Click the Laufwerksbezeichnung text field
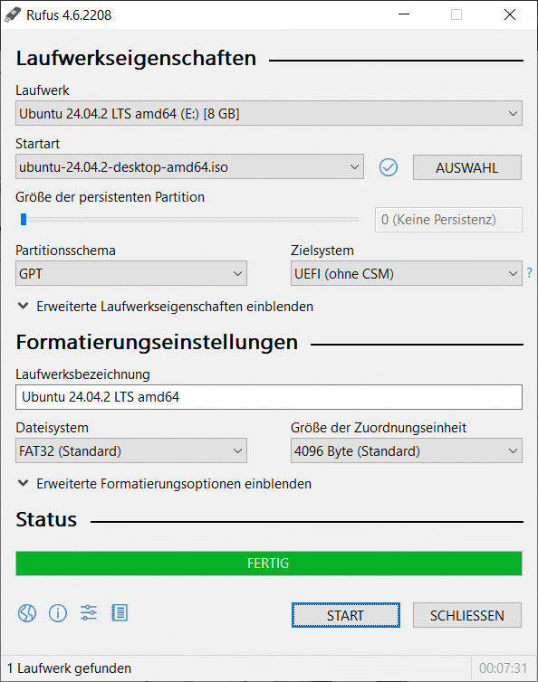 tap(269, 397)
